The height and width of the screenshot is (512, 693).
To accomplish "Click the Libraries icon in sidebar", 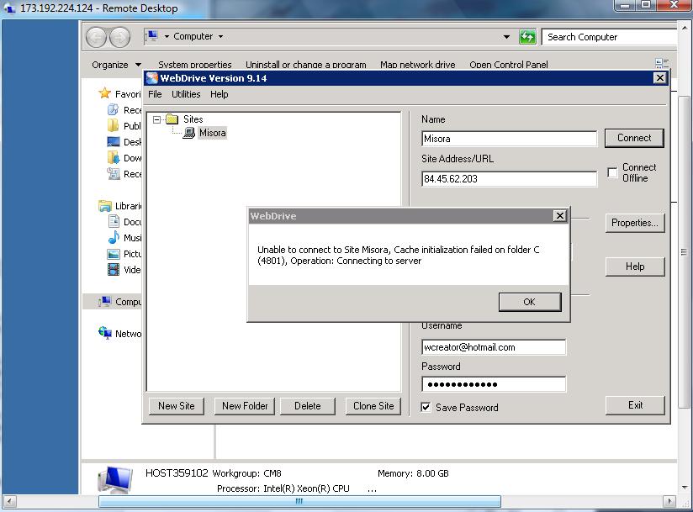I will [x=105, y=205].
